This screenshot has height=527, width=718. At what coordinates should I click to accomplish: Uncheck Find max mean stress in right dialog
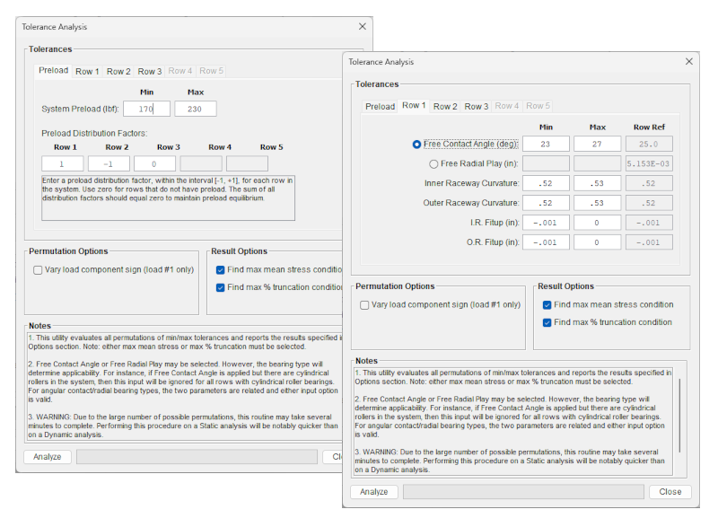click(547, 305)
